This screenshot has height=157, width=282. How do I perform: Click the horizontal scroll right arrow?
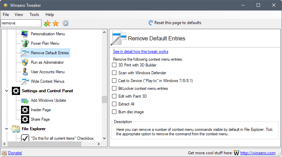point(98,144)
